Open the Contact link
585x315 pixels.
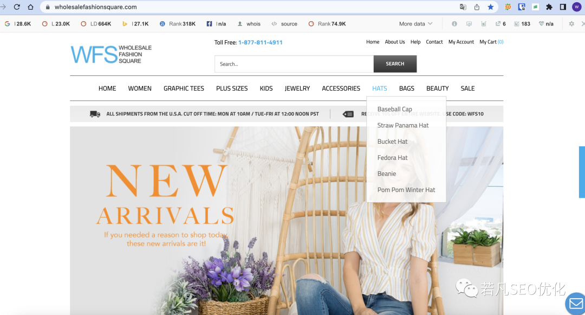pyautogui.click(x=434, y=42)
